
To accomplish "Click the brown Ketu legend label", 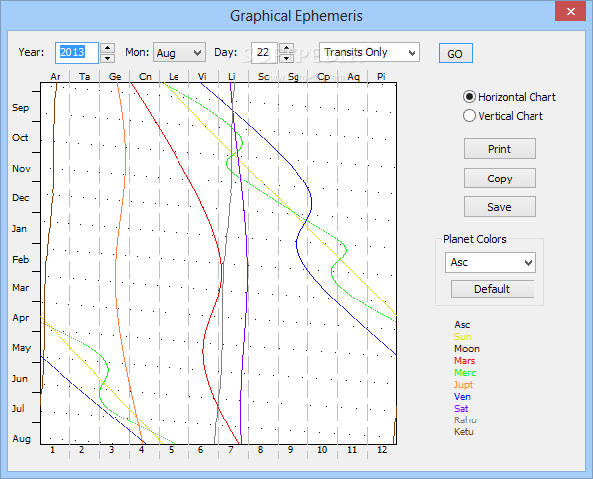I will tap(464, 432).
